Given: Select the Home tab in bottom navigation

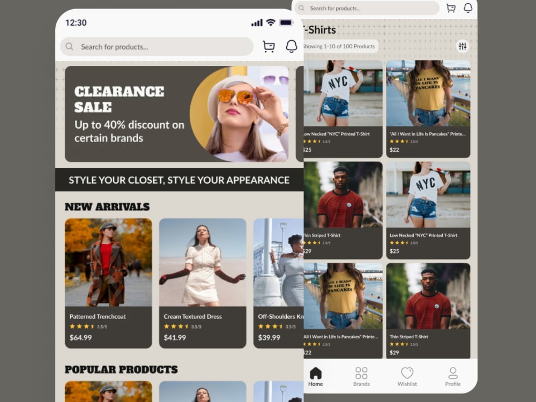Looking at the screenshot, I should pos(316,377).
